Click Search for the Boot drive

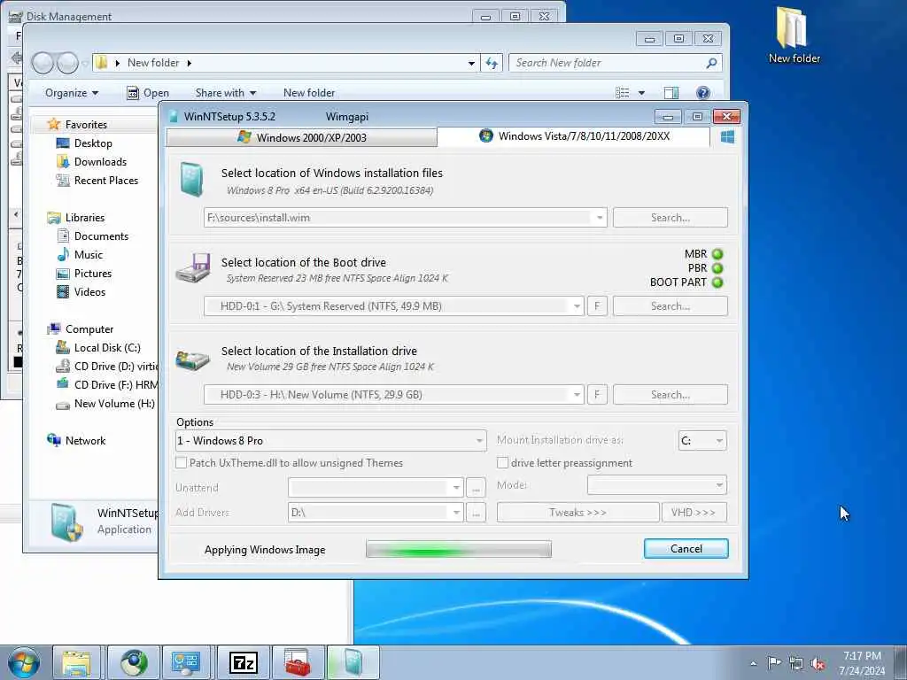[670, 306]
